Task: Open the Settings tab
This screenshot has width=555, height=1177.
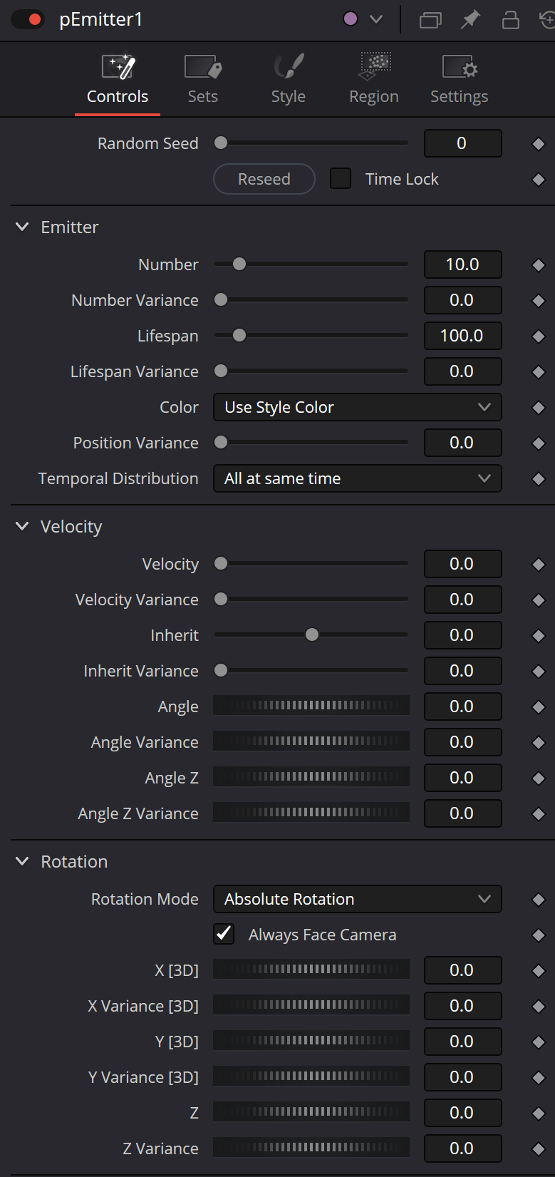Action: (x=460, y=79)
